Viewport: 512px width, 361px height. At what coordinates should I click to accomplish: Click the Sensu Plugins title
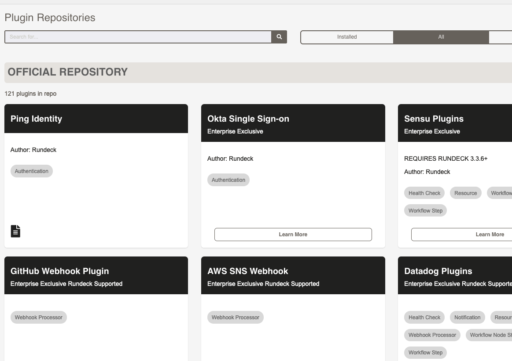434,119
